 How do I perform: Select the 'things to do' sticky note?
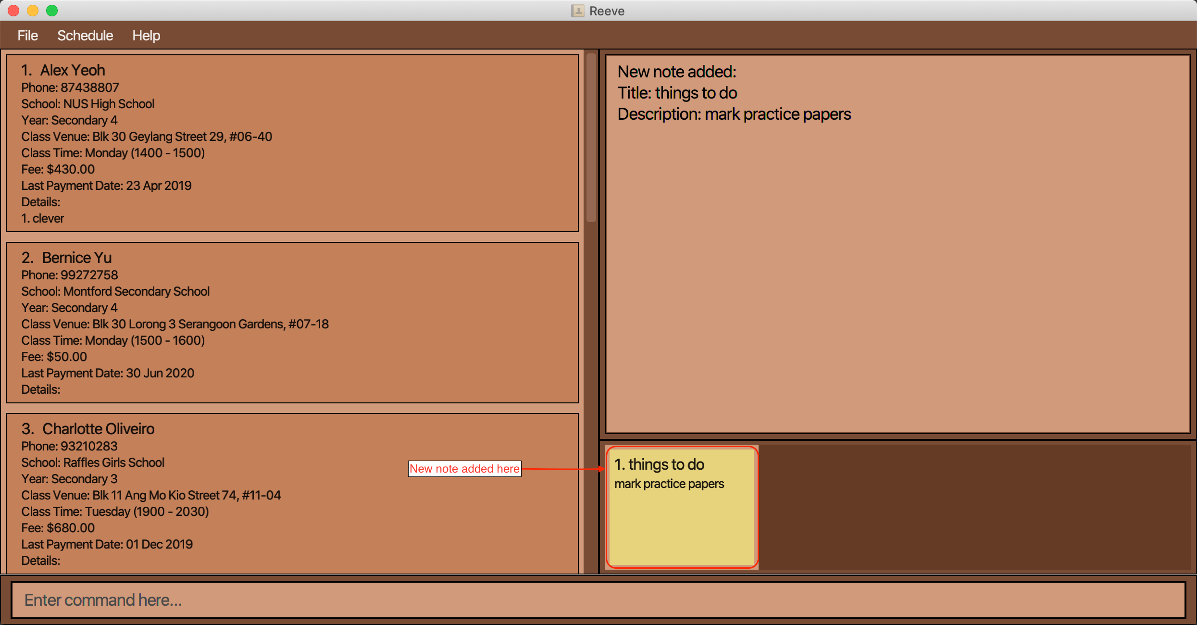pyautogui.click(x=682, y=507)
